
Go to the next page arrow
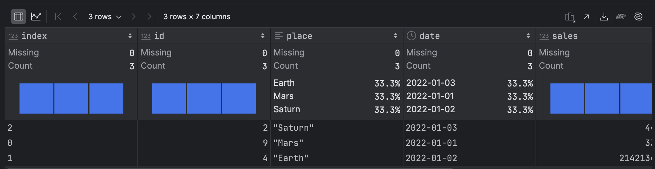click(x=133, y=17)
